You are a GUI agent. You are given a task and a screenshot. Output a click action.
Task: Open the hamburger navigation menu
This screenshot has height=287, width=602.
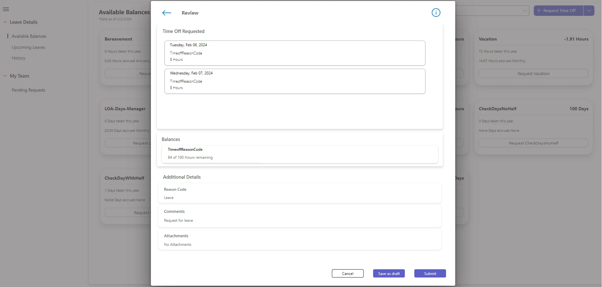6,9
